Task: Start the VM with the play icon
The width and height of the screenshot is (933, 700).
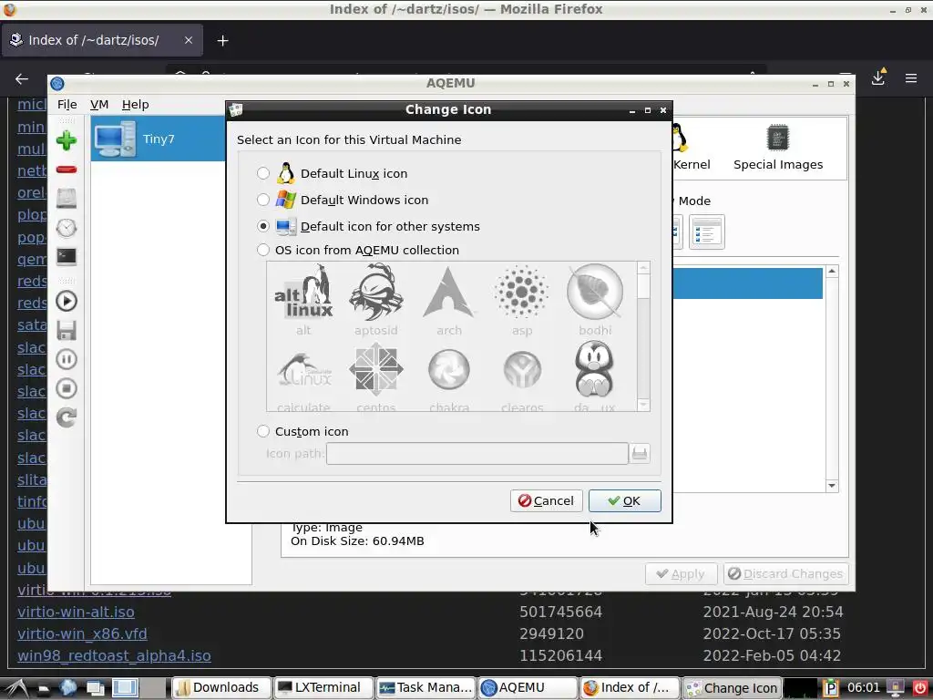Action: click(x=66, y=301)
